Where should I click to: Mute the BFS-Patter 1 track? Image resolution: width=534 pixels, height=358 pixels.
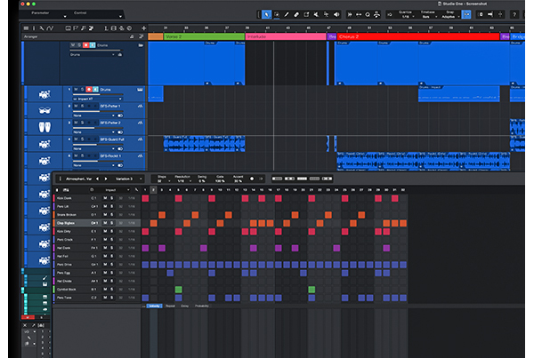(76, 106)
